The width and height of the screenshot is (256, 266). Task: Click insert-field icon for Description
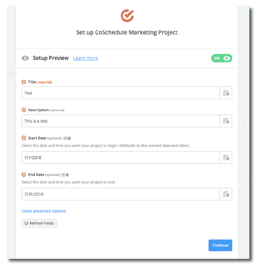[226, 121]
